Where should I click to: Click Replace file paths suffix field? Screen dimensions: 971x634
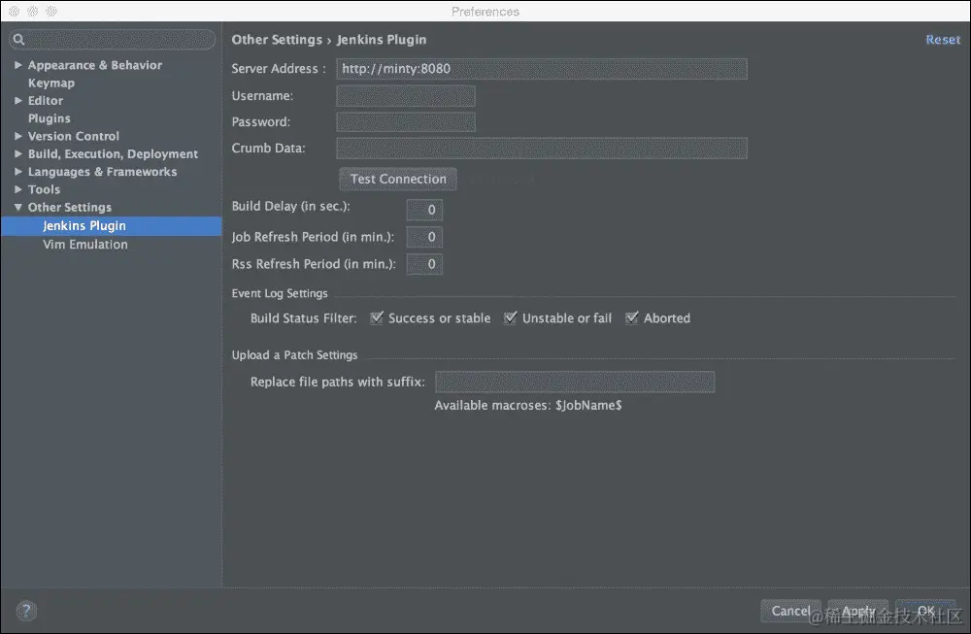coord(575,382)
